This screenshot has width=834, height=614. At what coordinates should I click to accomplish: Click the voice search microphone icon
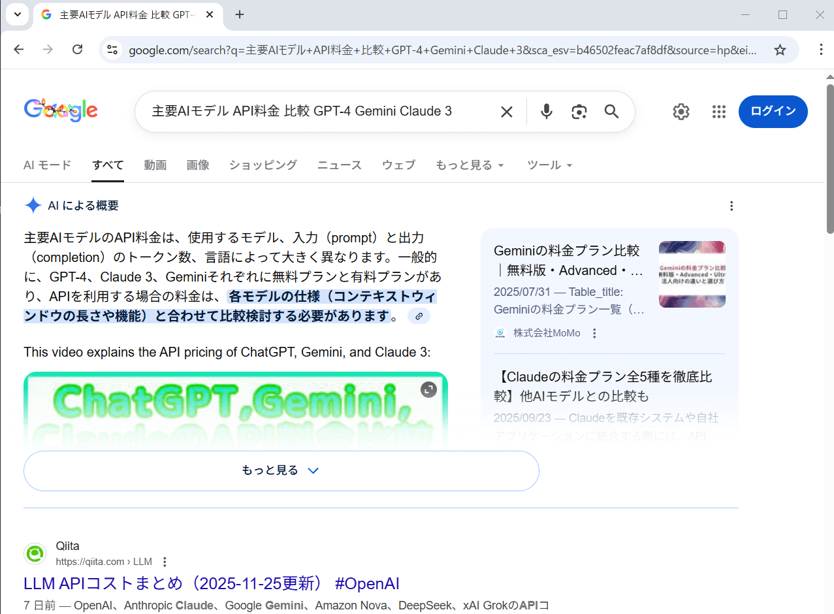(547, 112)
